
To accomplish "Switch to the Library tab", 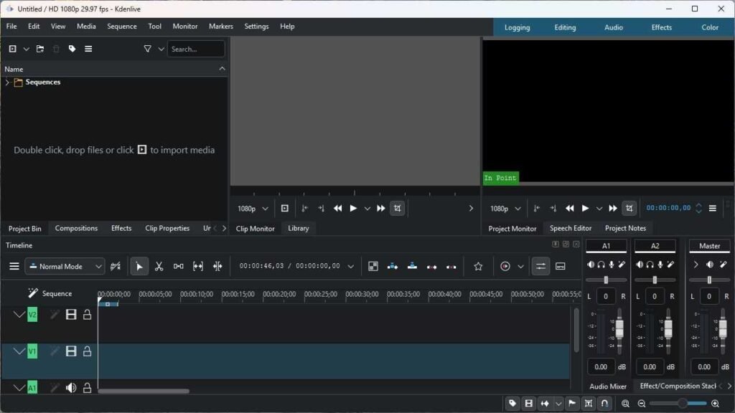I will coord(298,229).
